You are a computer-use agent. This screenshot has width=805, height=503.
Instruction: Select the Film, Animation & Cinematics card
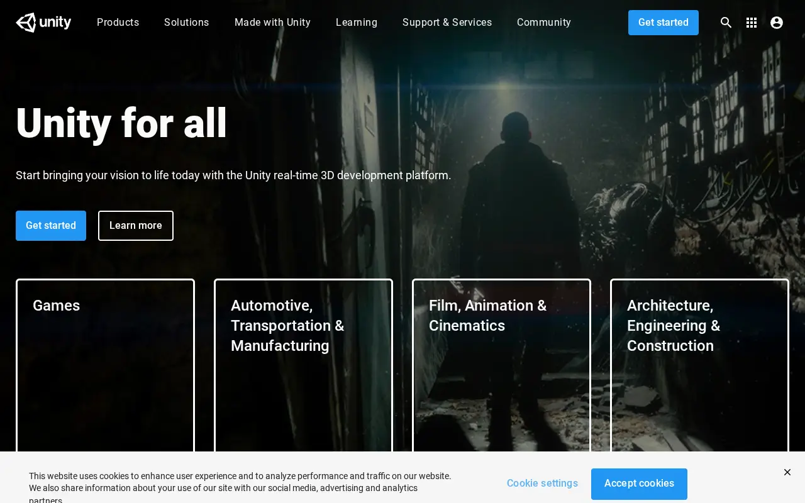pos(501,365)
